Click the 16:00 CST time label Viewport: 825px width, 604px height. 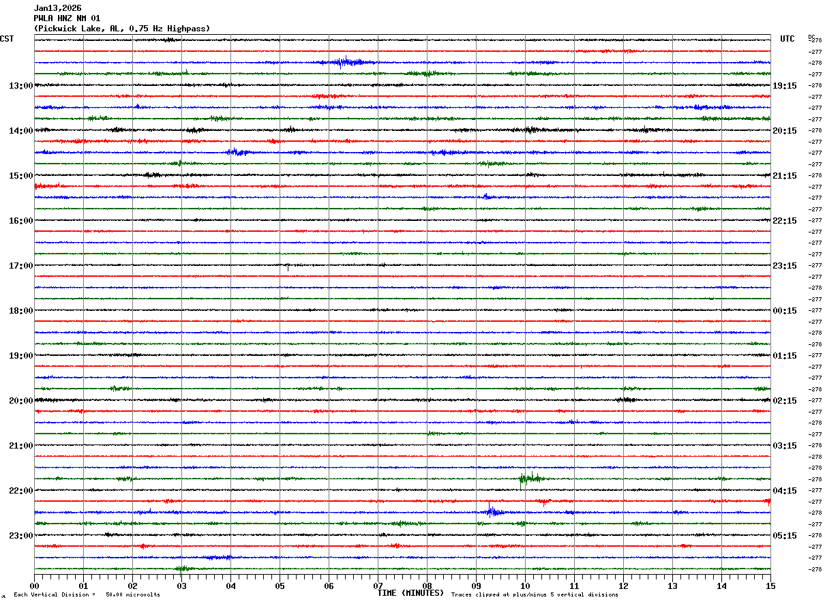click(x=21, y=221)
